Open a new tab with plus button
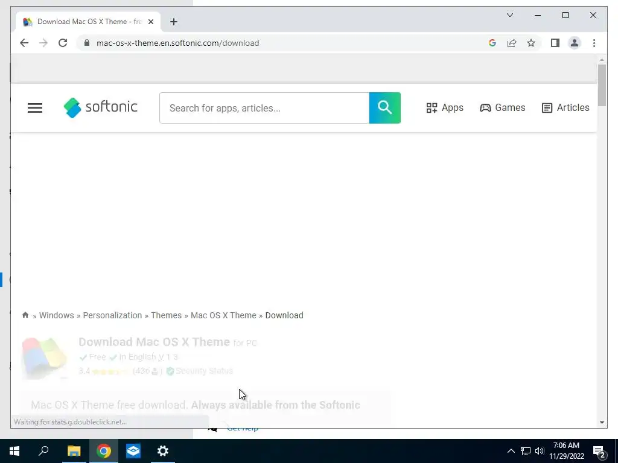Viewport: 618px width, 463px height. [x=174, y=22]
